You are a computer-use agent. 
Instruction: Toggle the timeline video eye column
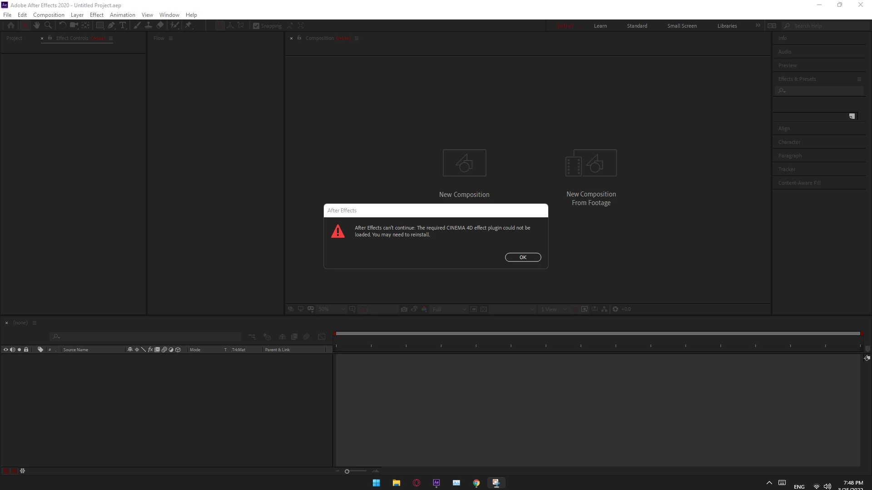click(x=6, y=350)
